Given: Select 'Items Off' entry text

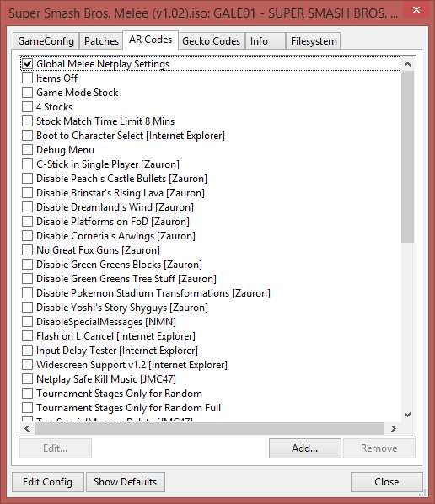Looking at the screenshot, I should 56,78.
